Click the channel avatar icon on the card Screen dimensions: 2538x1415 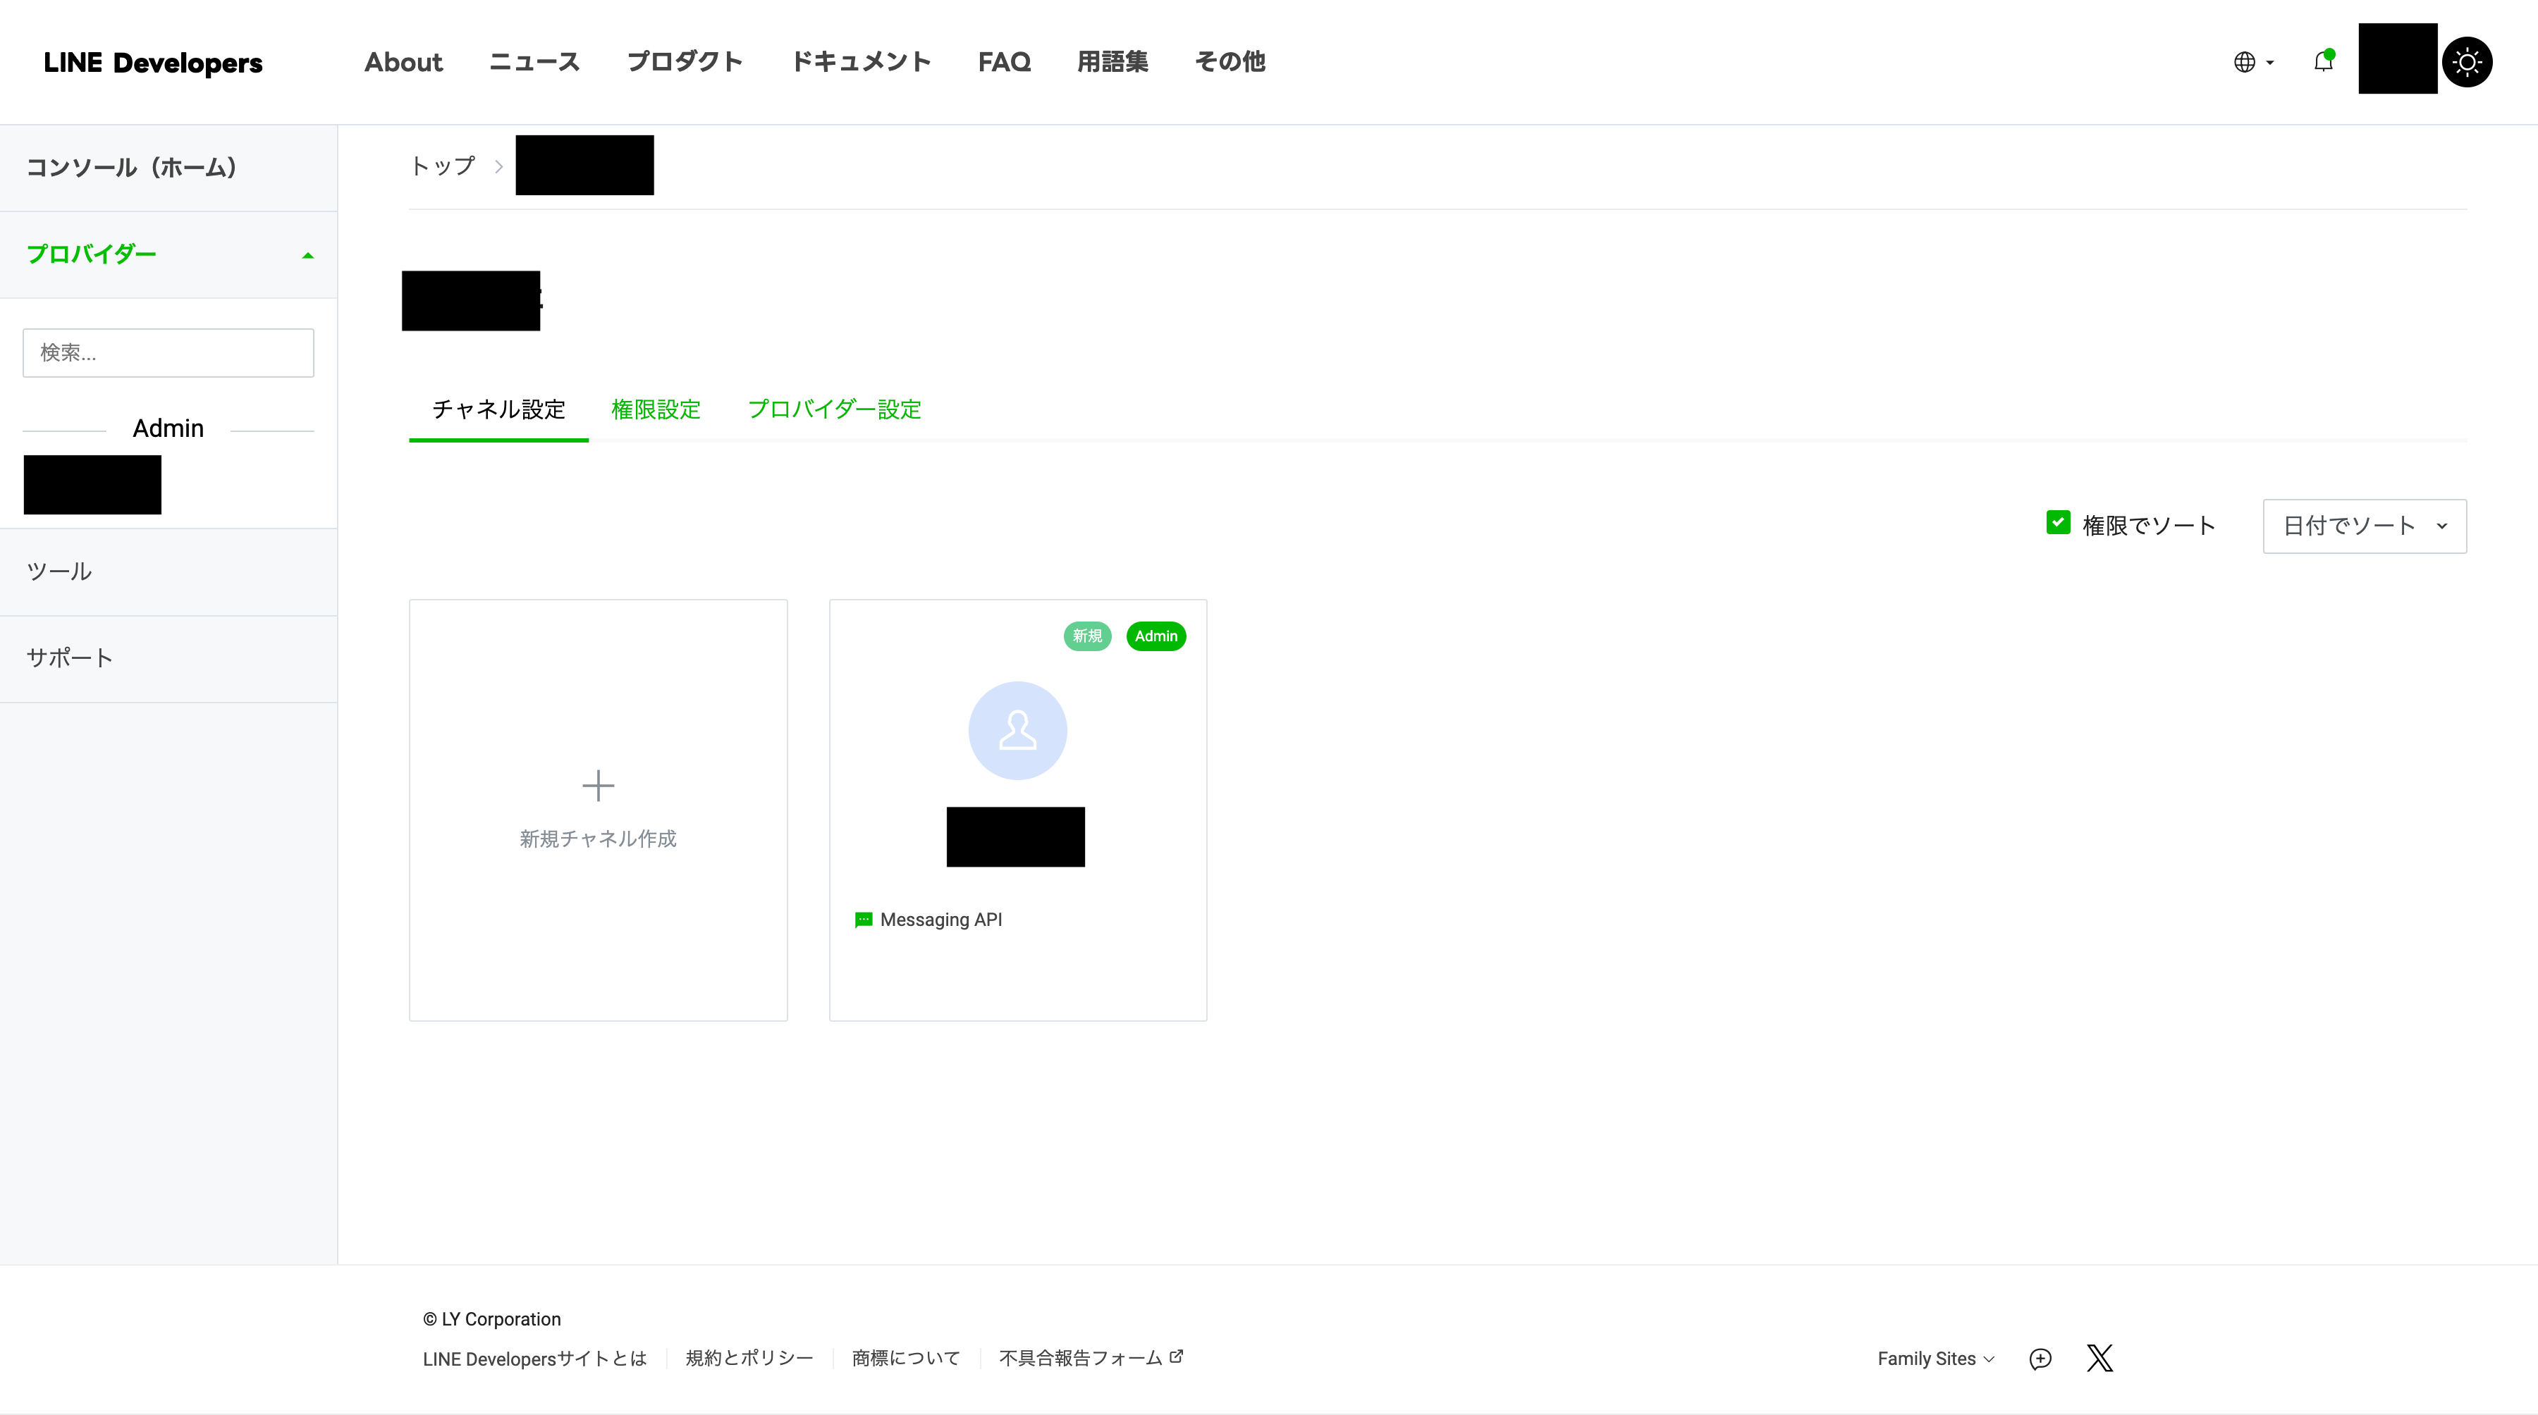1017,731
